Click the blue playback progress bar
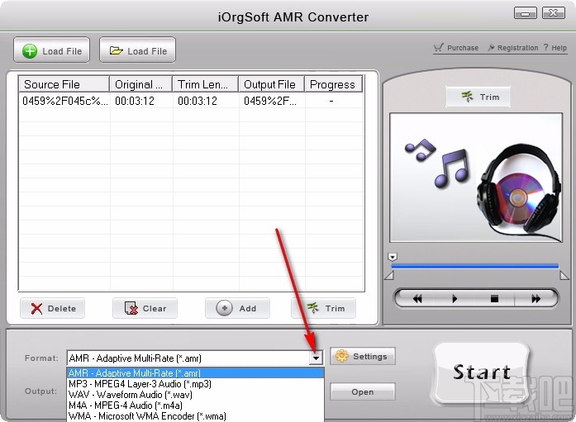The height and width of the screenshot is (422, 576). click(x=474, y=266)
